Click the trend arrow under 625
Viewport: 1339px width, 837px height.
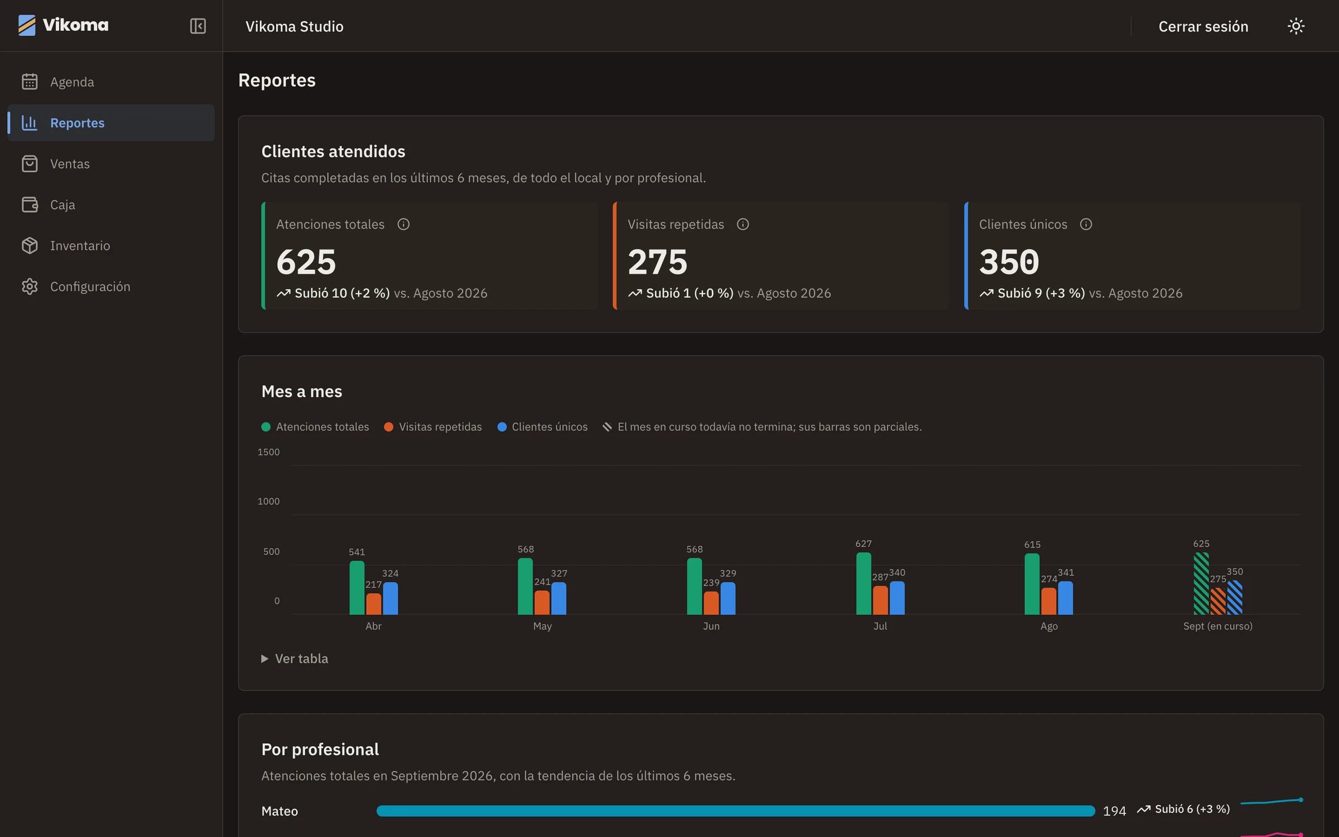click(x=283, y=293)
